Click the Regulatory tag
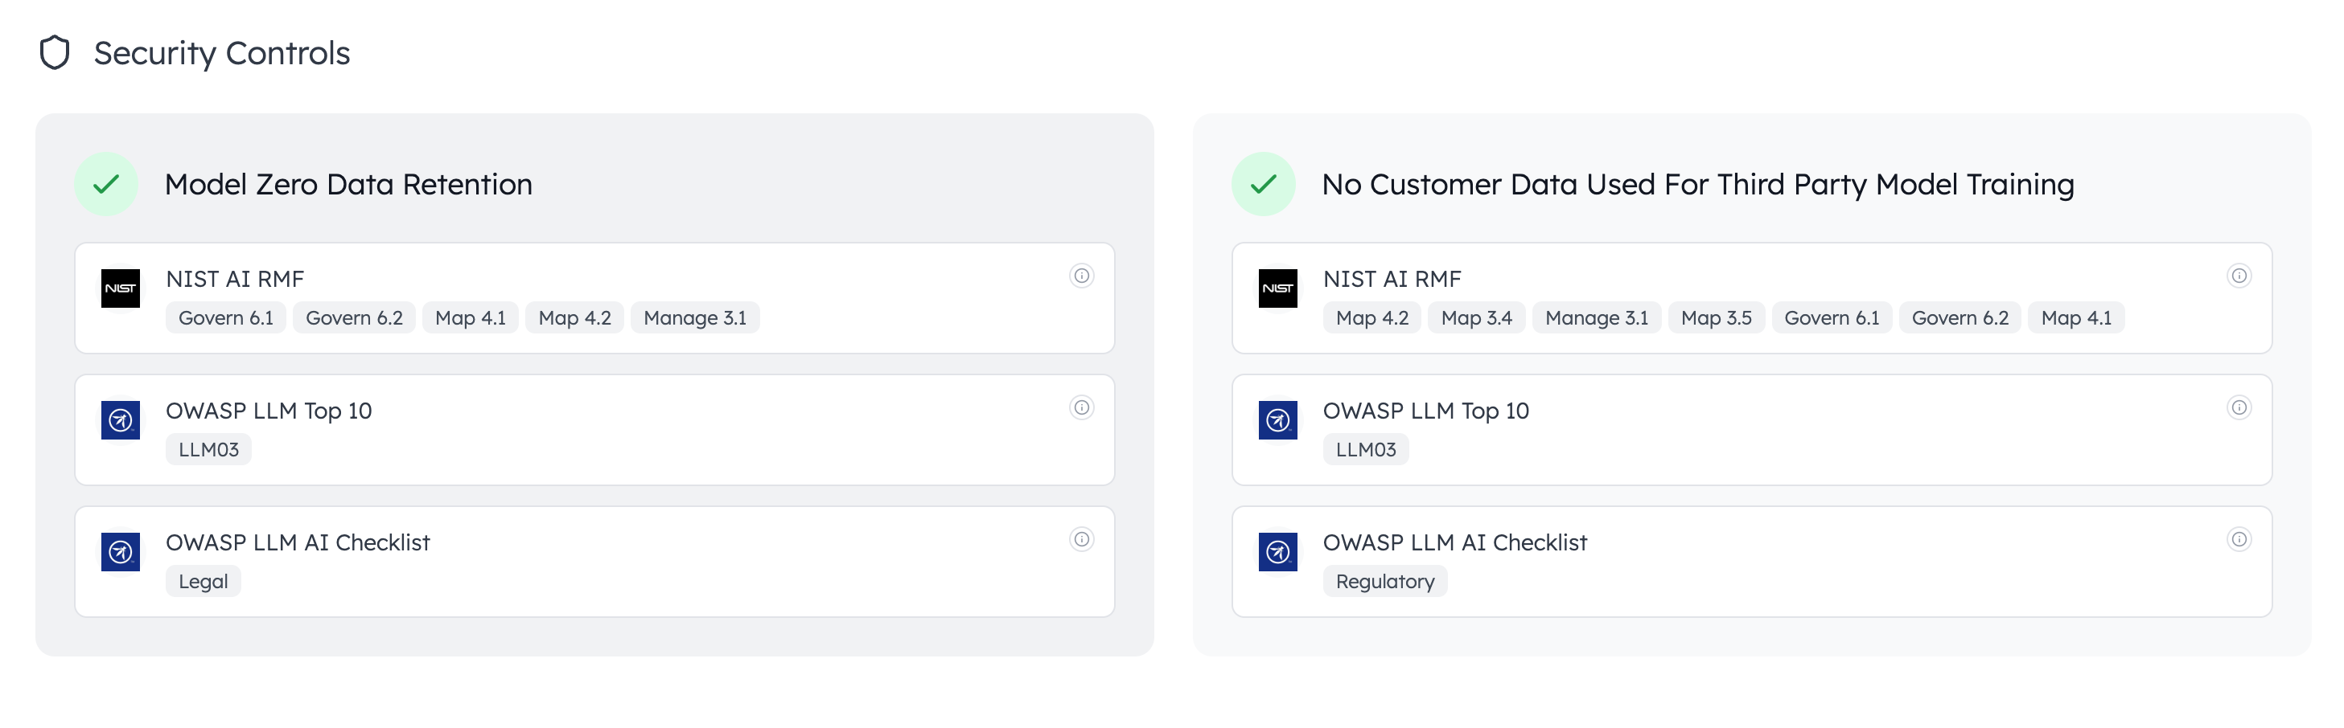2344x728 pixels. coord(1384,582)
